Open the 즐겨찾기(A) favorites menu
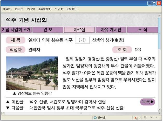 [44, 9]
